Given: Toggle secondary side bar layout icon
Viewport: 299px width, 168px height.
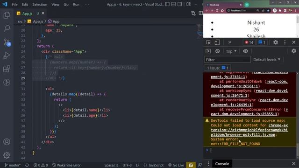Looking at the screenshot, I should click(179, 4).
